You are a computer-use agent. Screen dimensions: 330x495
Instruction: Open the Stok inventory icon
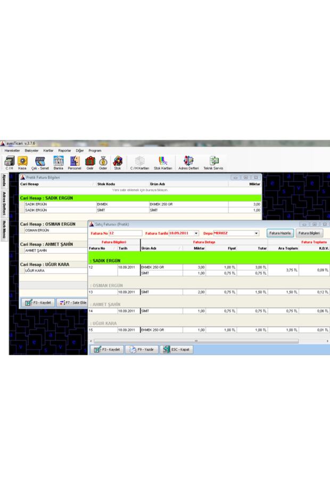pos(117,162)
